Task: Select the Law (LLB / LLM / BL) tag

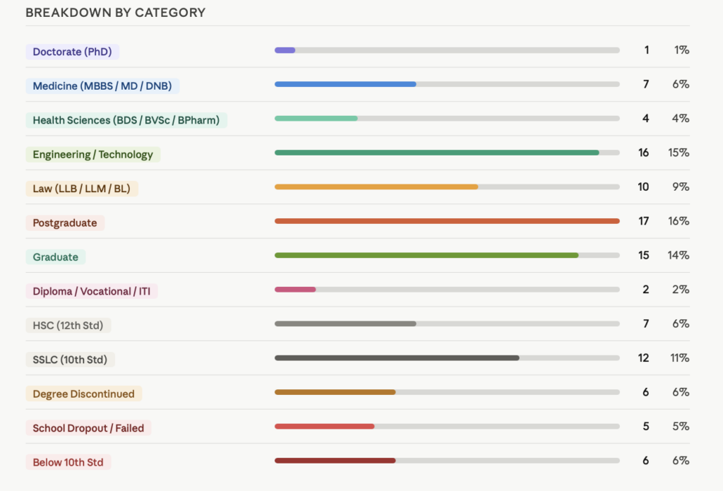Action: point(82,189)
